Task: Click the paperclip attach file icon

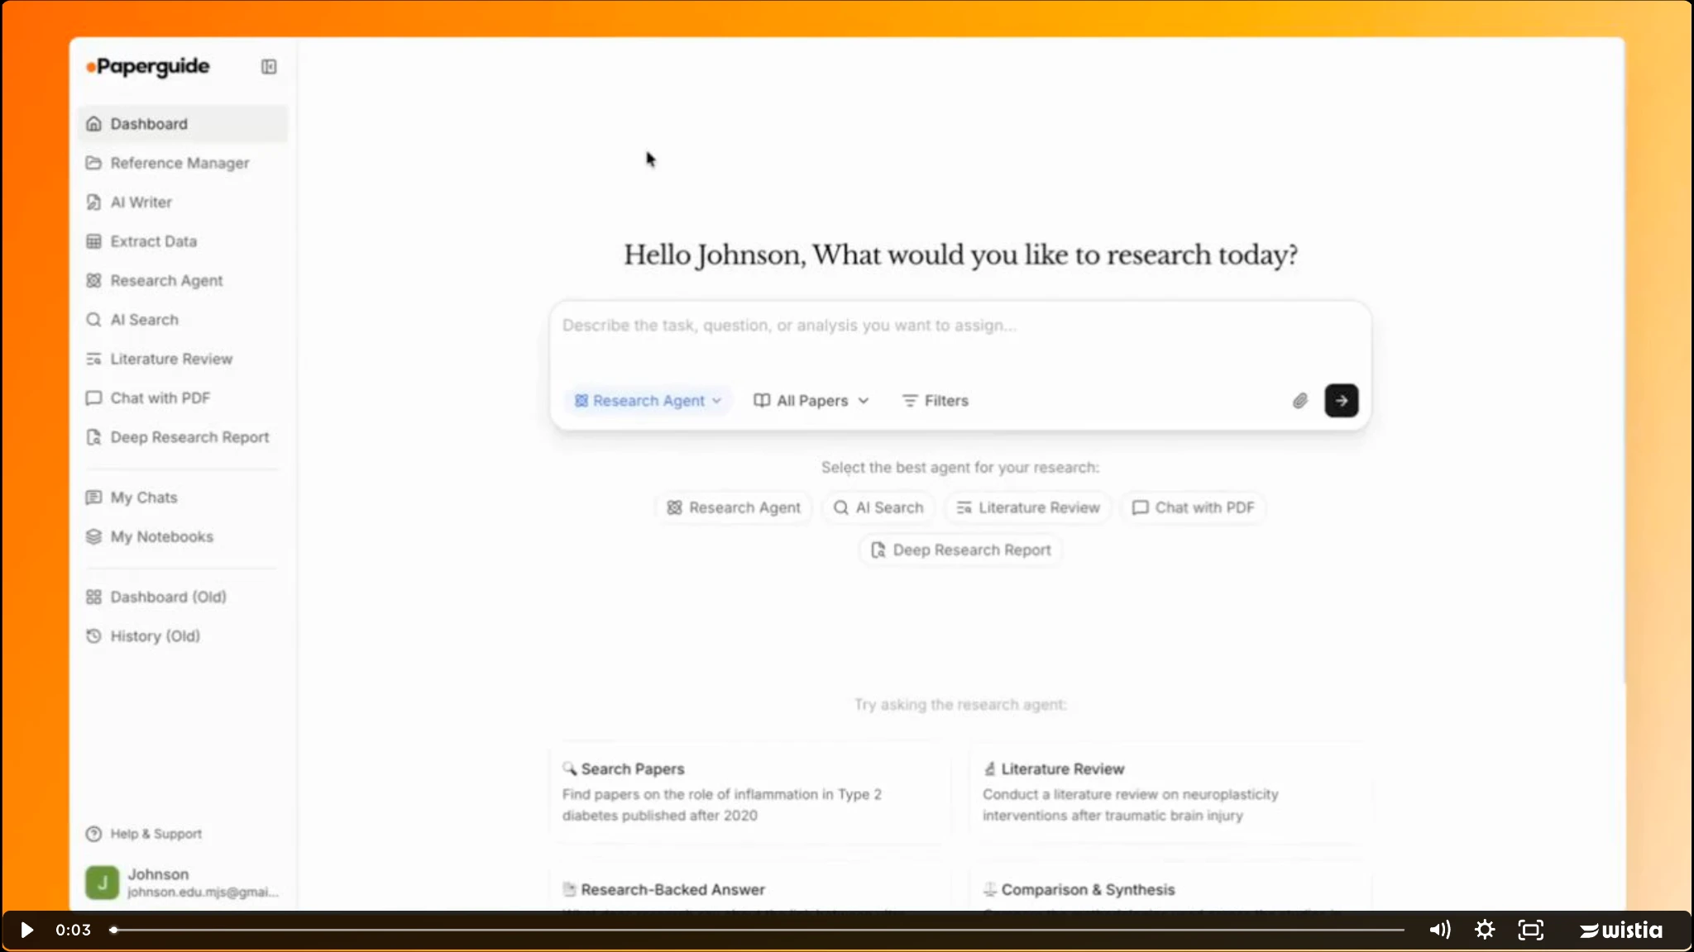Action: [x=1299, y=401]
